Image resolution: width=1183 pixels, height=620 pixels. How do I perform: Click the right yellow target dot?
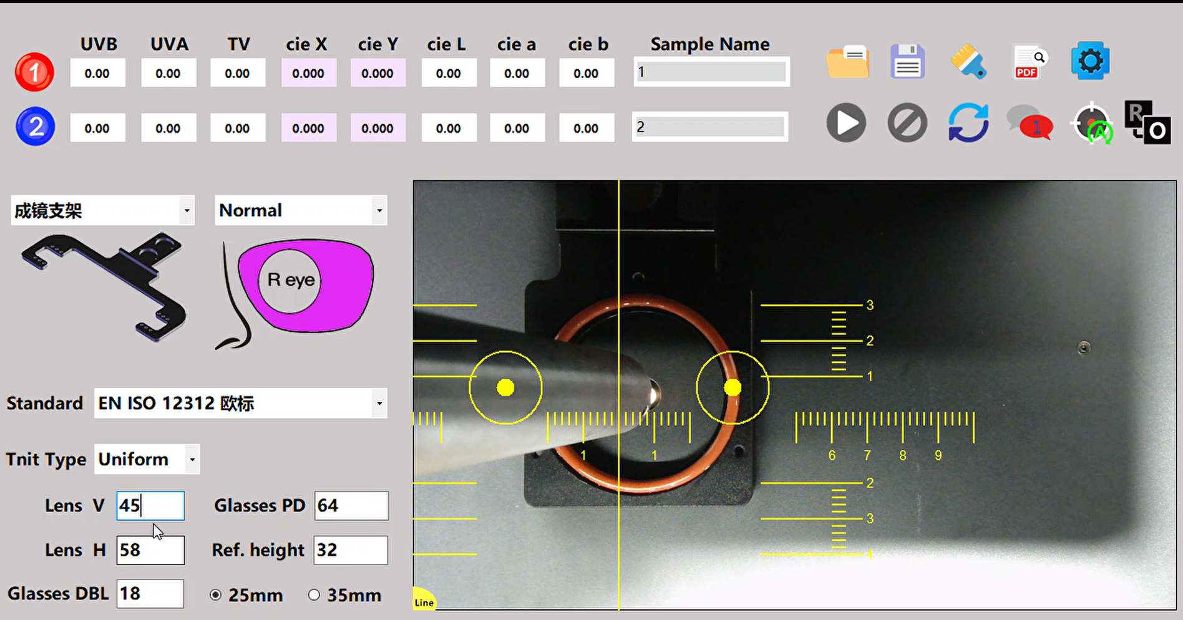tap(733, 388)
